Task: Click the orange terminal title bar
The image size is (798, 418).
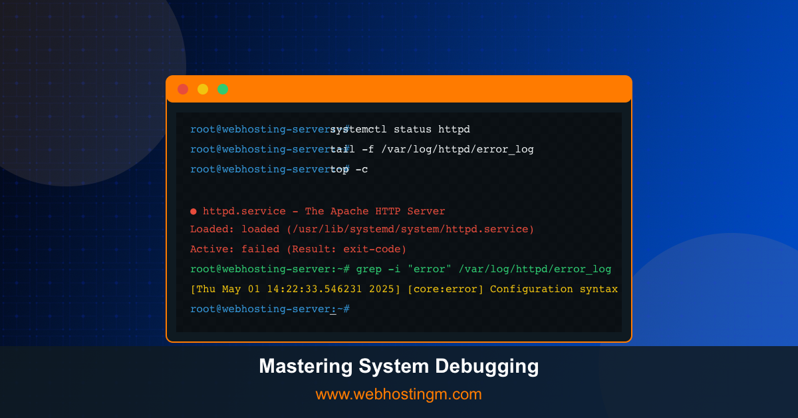Action: [399, 89]
